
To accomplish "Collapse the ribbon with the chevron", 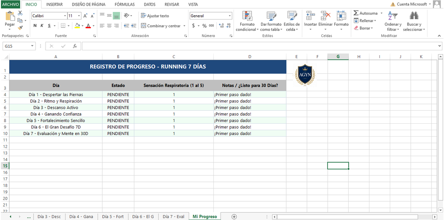I will pyautogui.click(x=439, y=36).
